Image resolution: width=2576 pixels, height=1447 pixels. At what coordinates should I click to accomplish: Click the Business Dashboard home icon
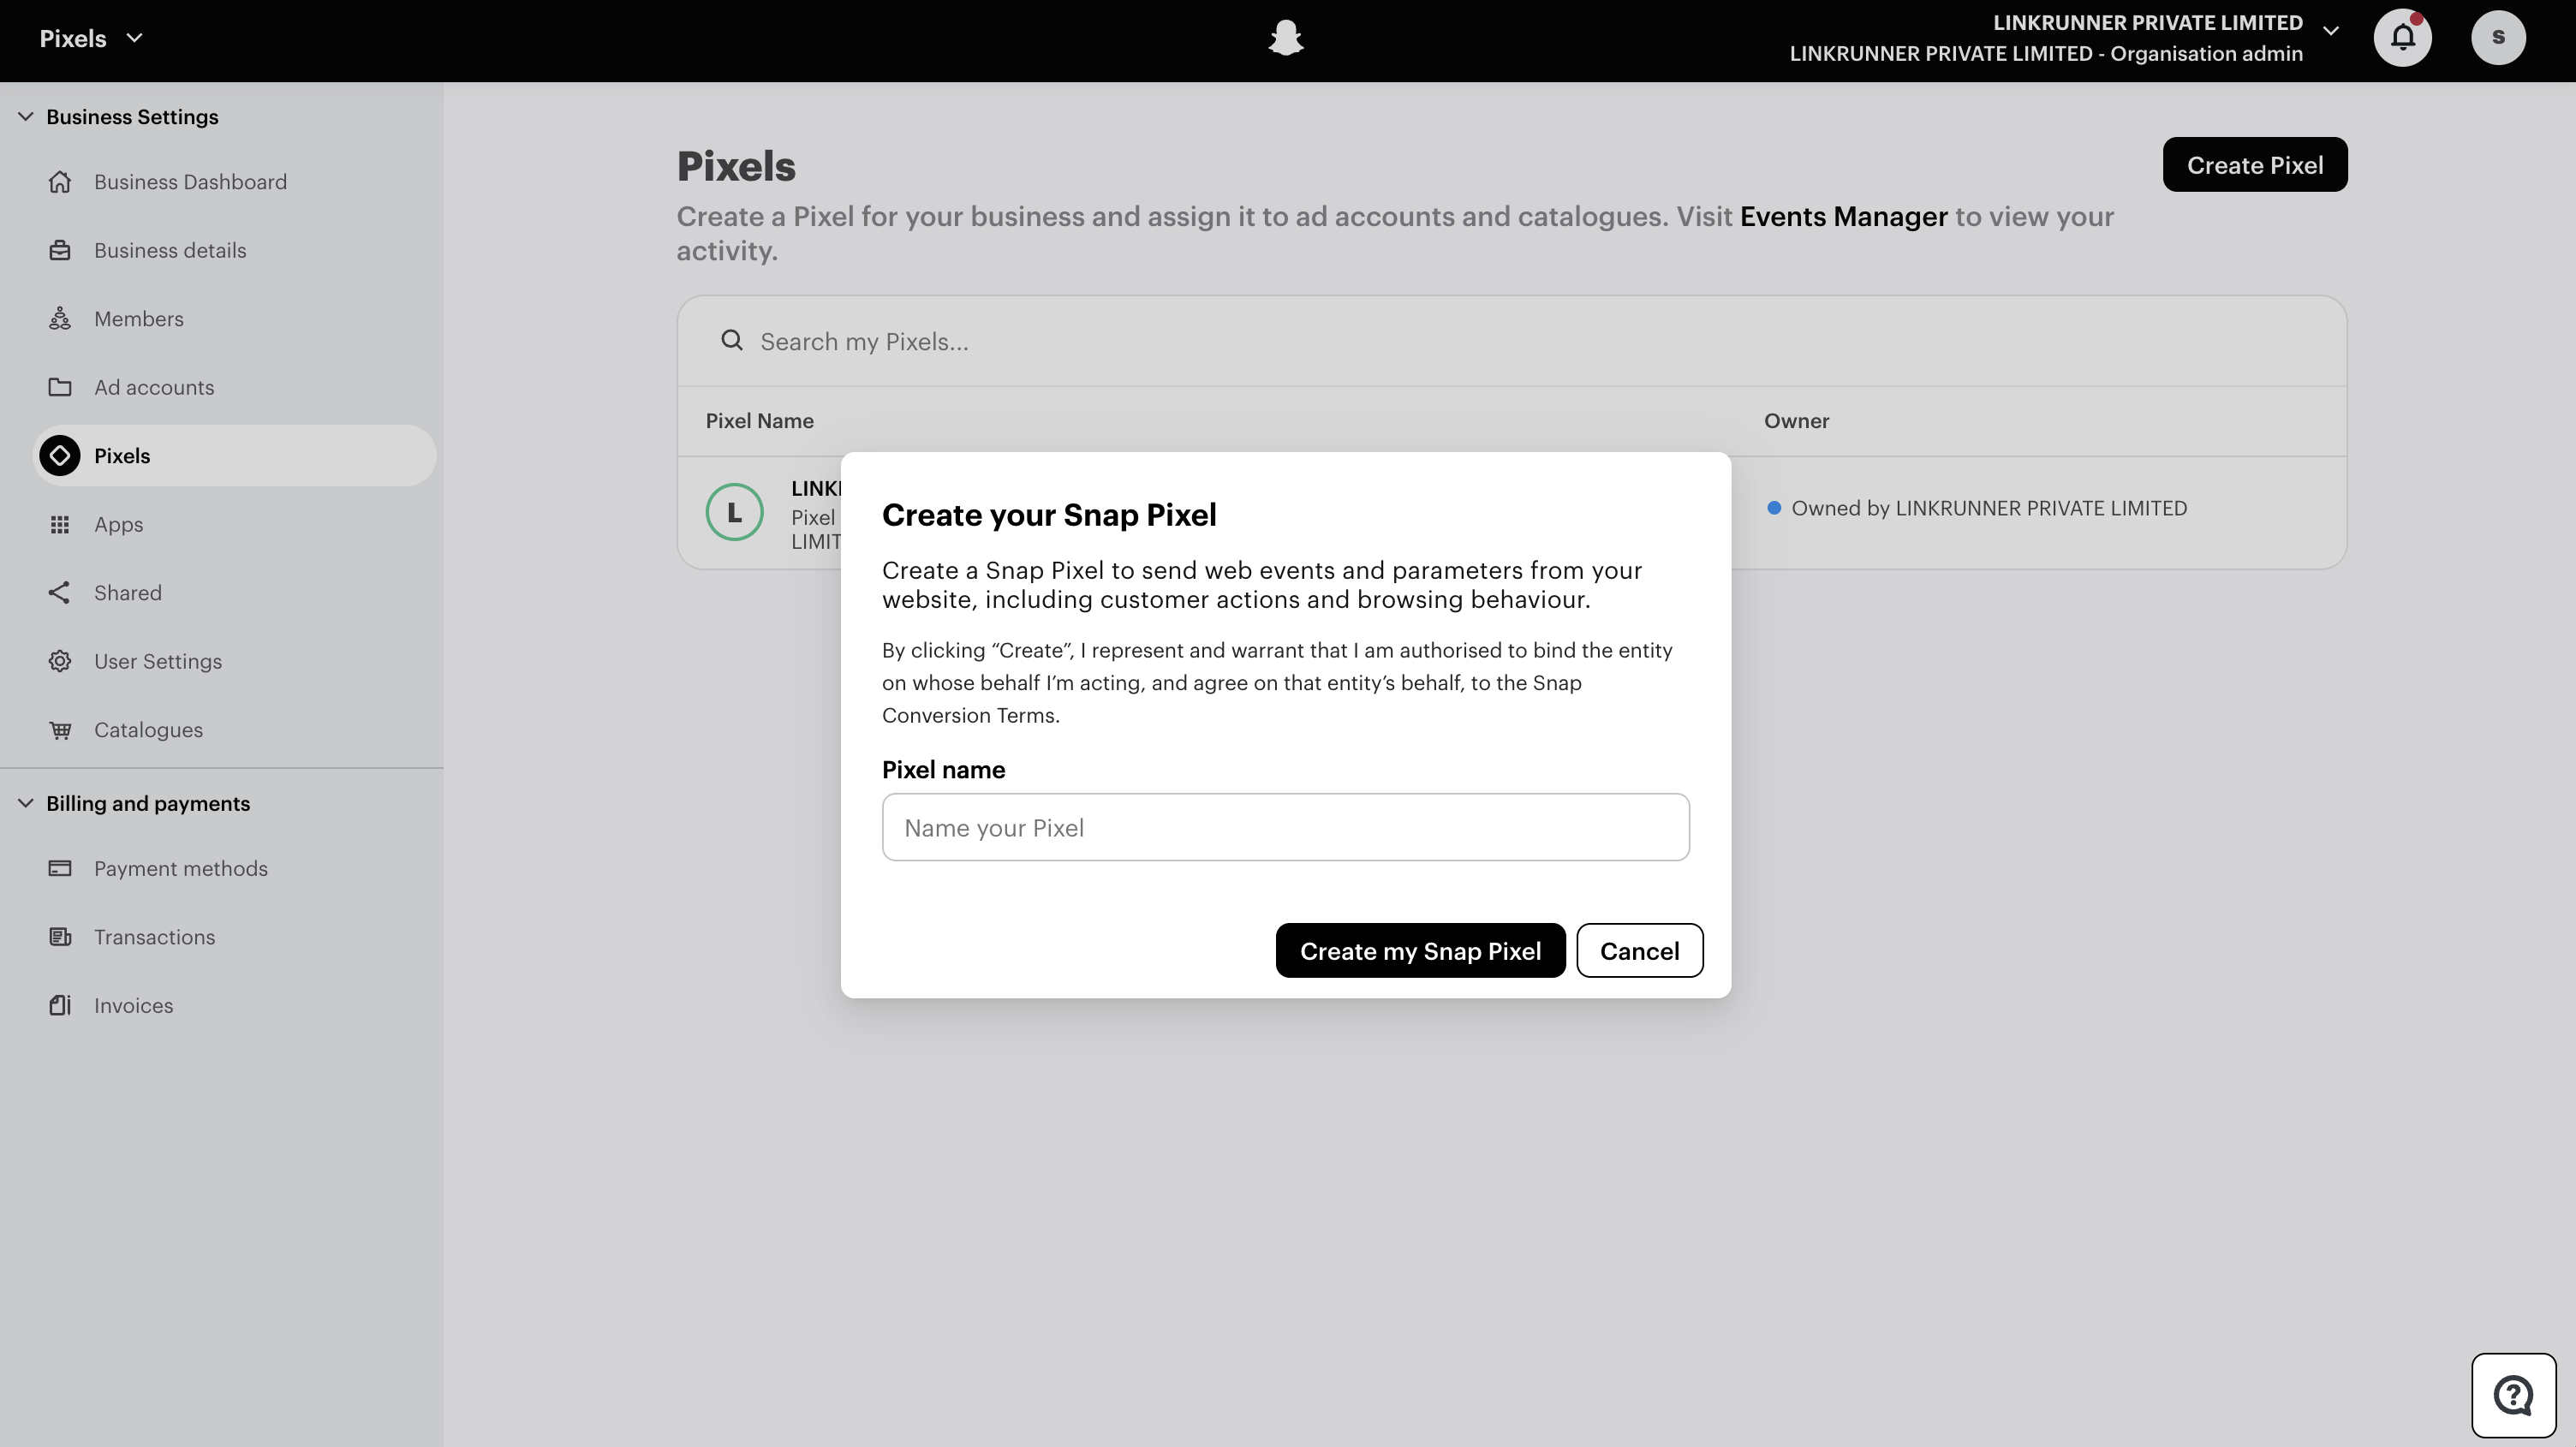pos(60,182)
